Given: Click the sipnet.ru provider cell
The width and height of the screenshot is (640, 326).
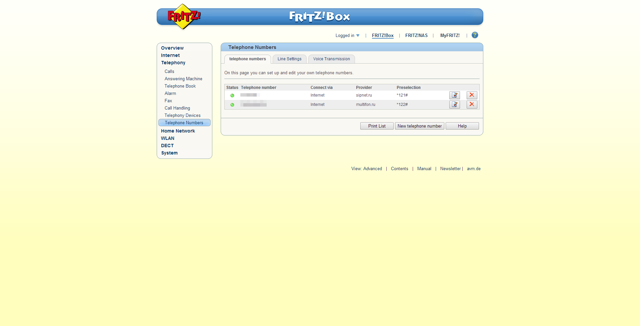Looking at the screenshot, I should coord(364,95).
